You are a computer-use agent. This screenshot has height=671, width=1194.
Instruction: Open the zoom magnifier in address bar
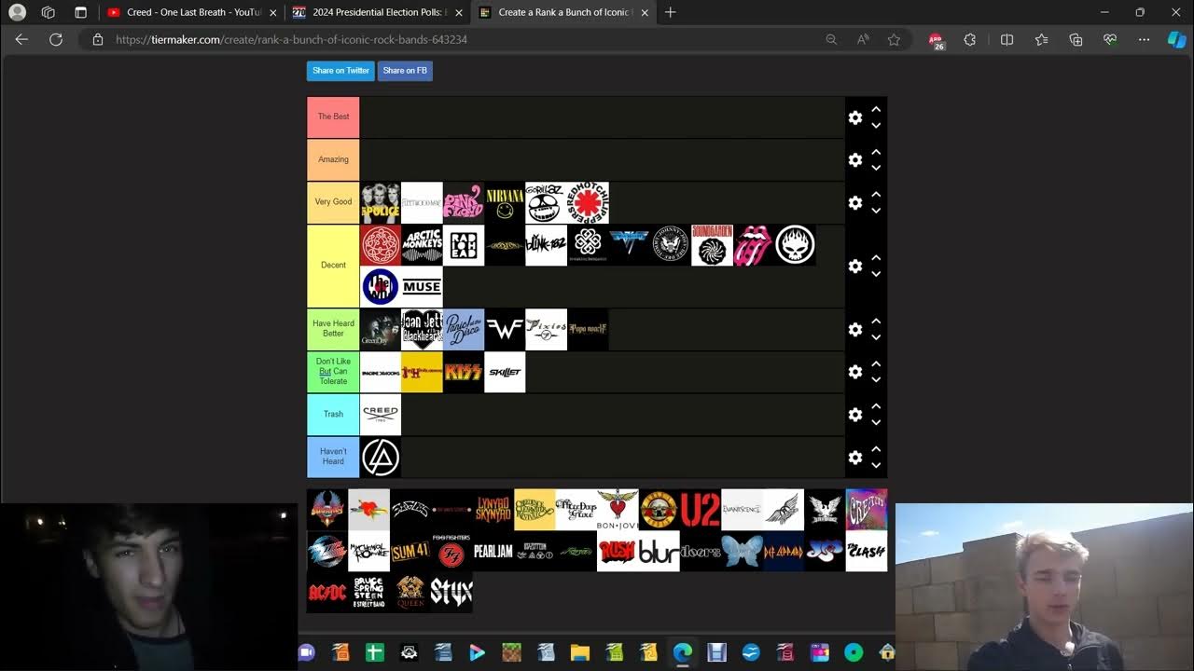(x=831, y=39)
